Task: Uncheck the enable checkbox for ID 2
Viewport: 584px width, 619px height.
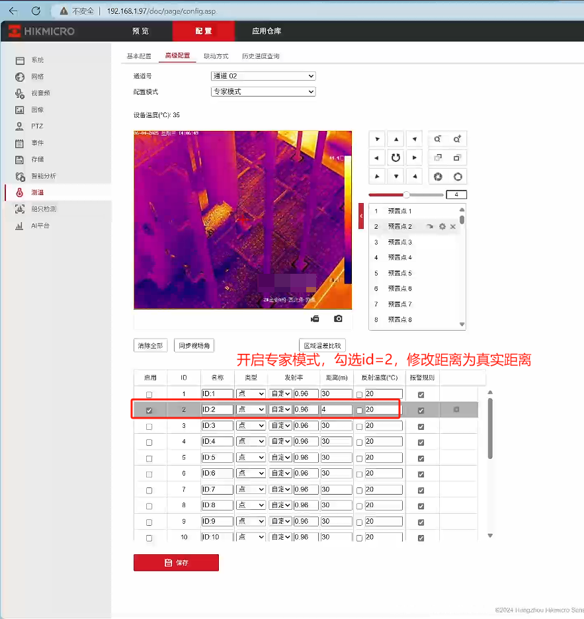Action: 149,411
